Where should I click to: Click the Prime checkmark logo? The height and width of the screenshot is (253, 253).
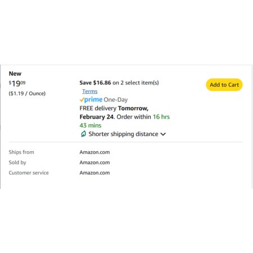(91, 100)
